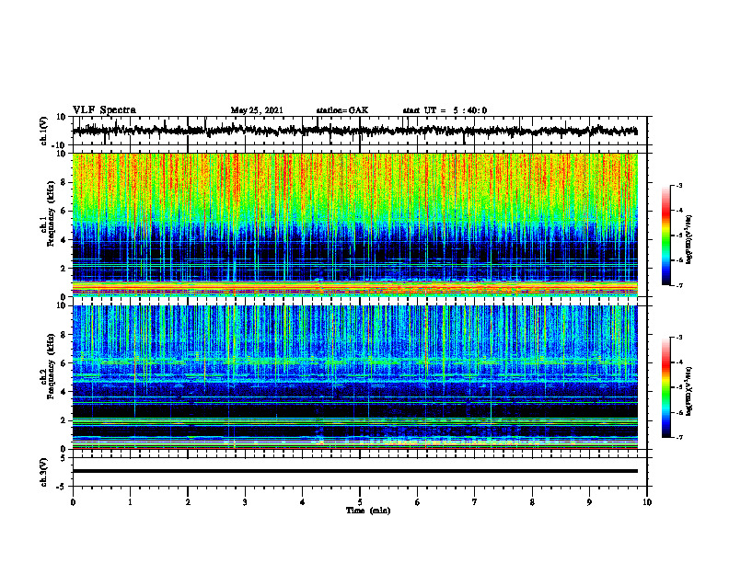
Task: Click the time axis end label 10
Action: (x=647, y=502)
